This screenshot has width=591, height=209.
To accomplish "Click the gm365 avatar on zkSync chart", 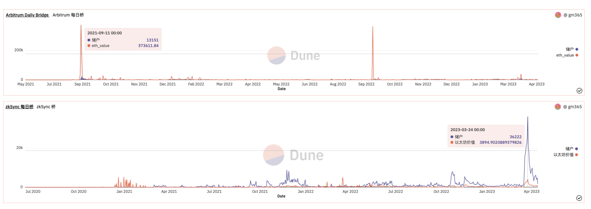I will click(x=558, y=107).
